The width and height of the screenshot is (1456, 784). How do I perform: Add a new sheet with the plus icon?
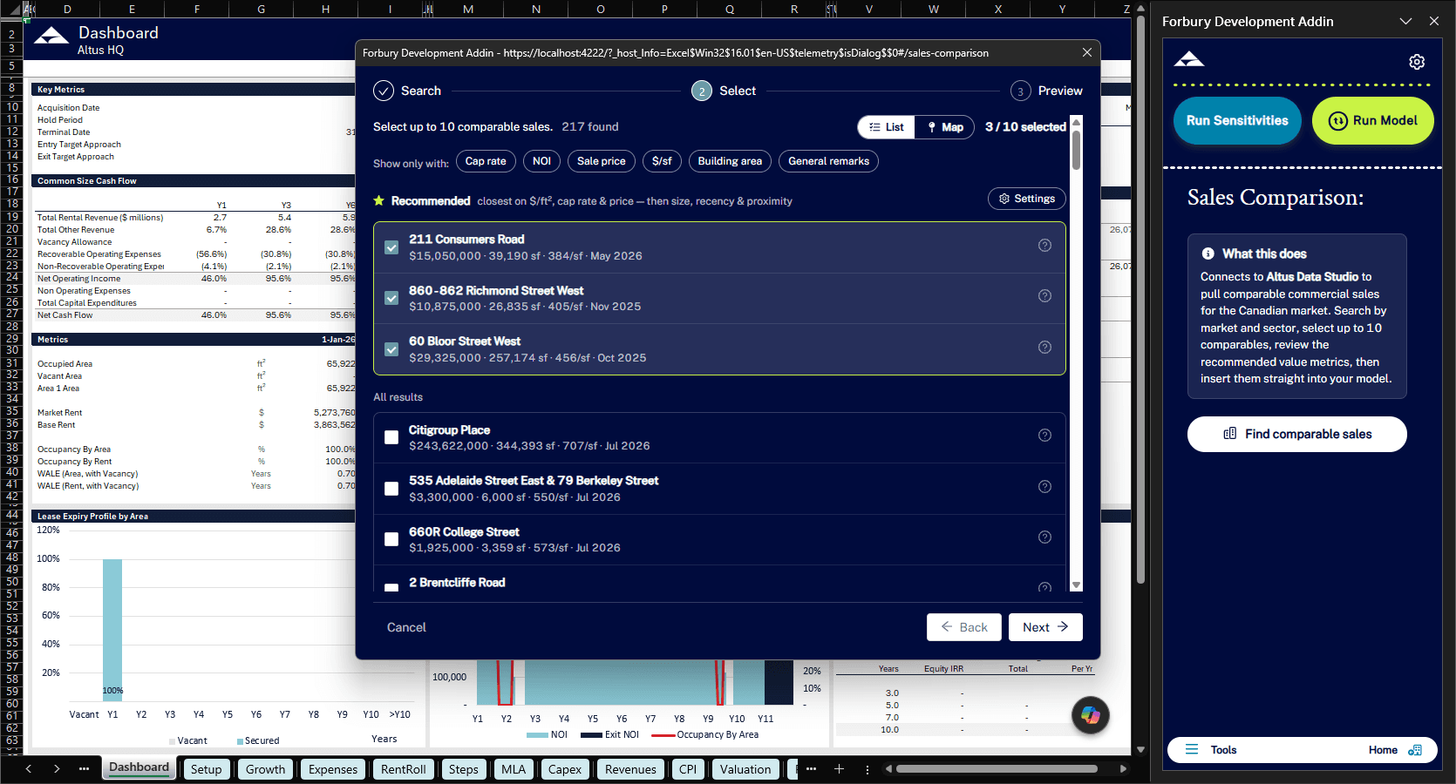[839, 768]
